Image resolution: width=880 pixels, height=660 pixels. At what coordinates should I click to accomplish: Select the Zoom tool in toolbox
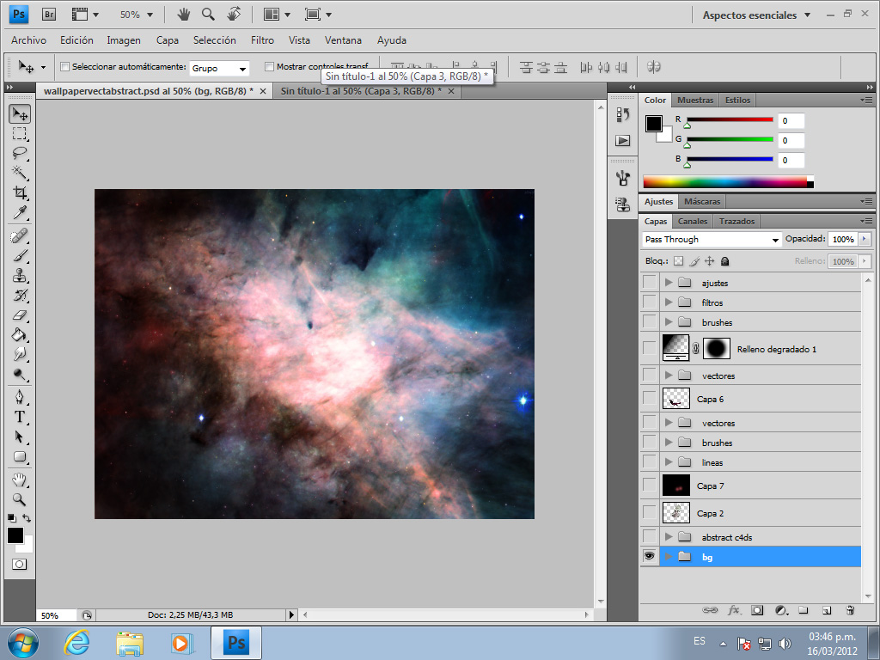(19, 498)
